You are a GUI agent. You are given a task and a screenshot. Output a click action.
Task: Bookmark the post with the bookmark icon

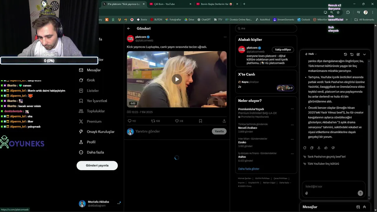(x=200, y=121)
